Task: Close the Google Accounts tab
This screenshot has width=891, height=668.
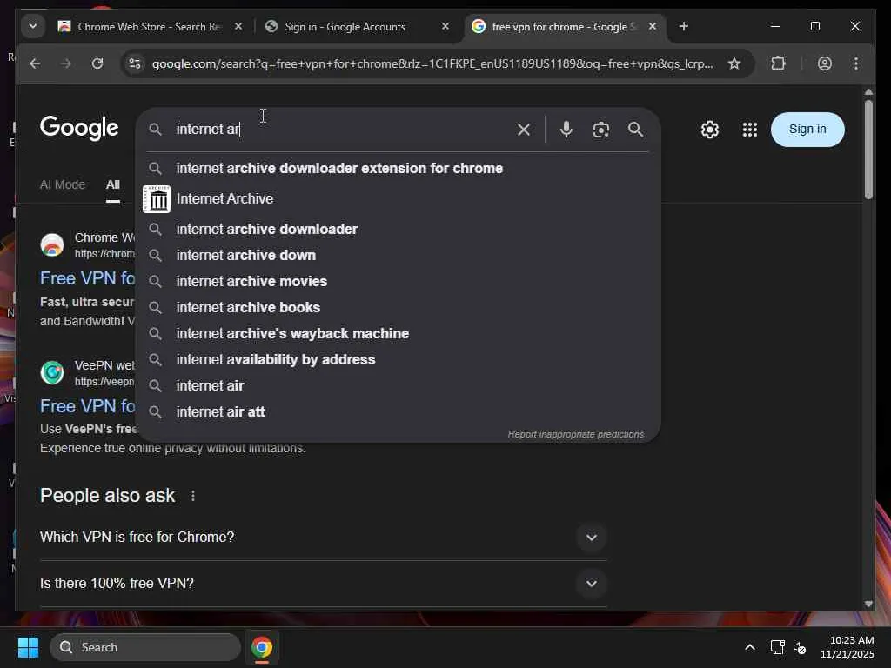Action: coord(445,27)
